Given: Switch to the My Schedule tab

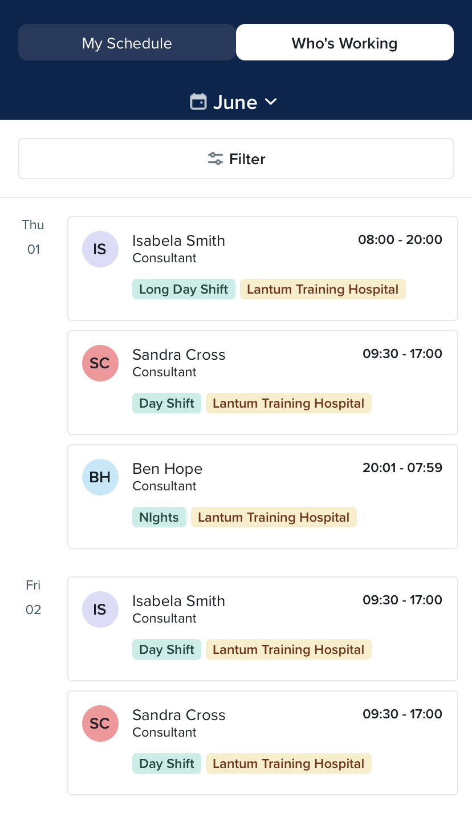Looking at the screenshot, I should click(x=127, y=42).
